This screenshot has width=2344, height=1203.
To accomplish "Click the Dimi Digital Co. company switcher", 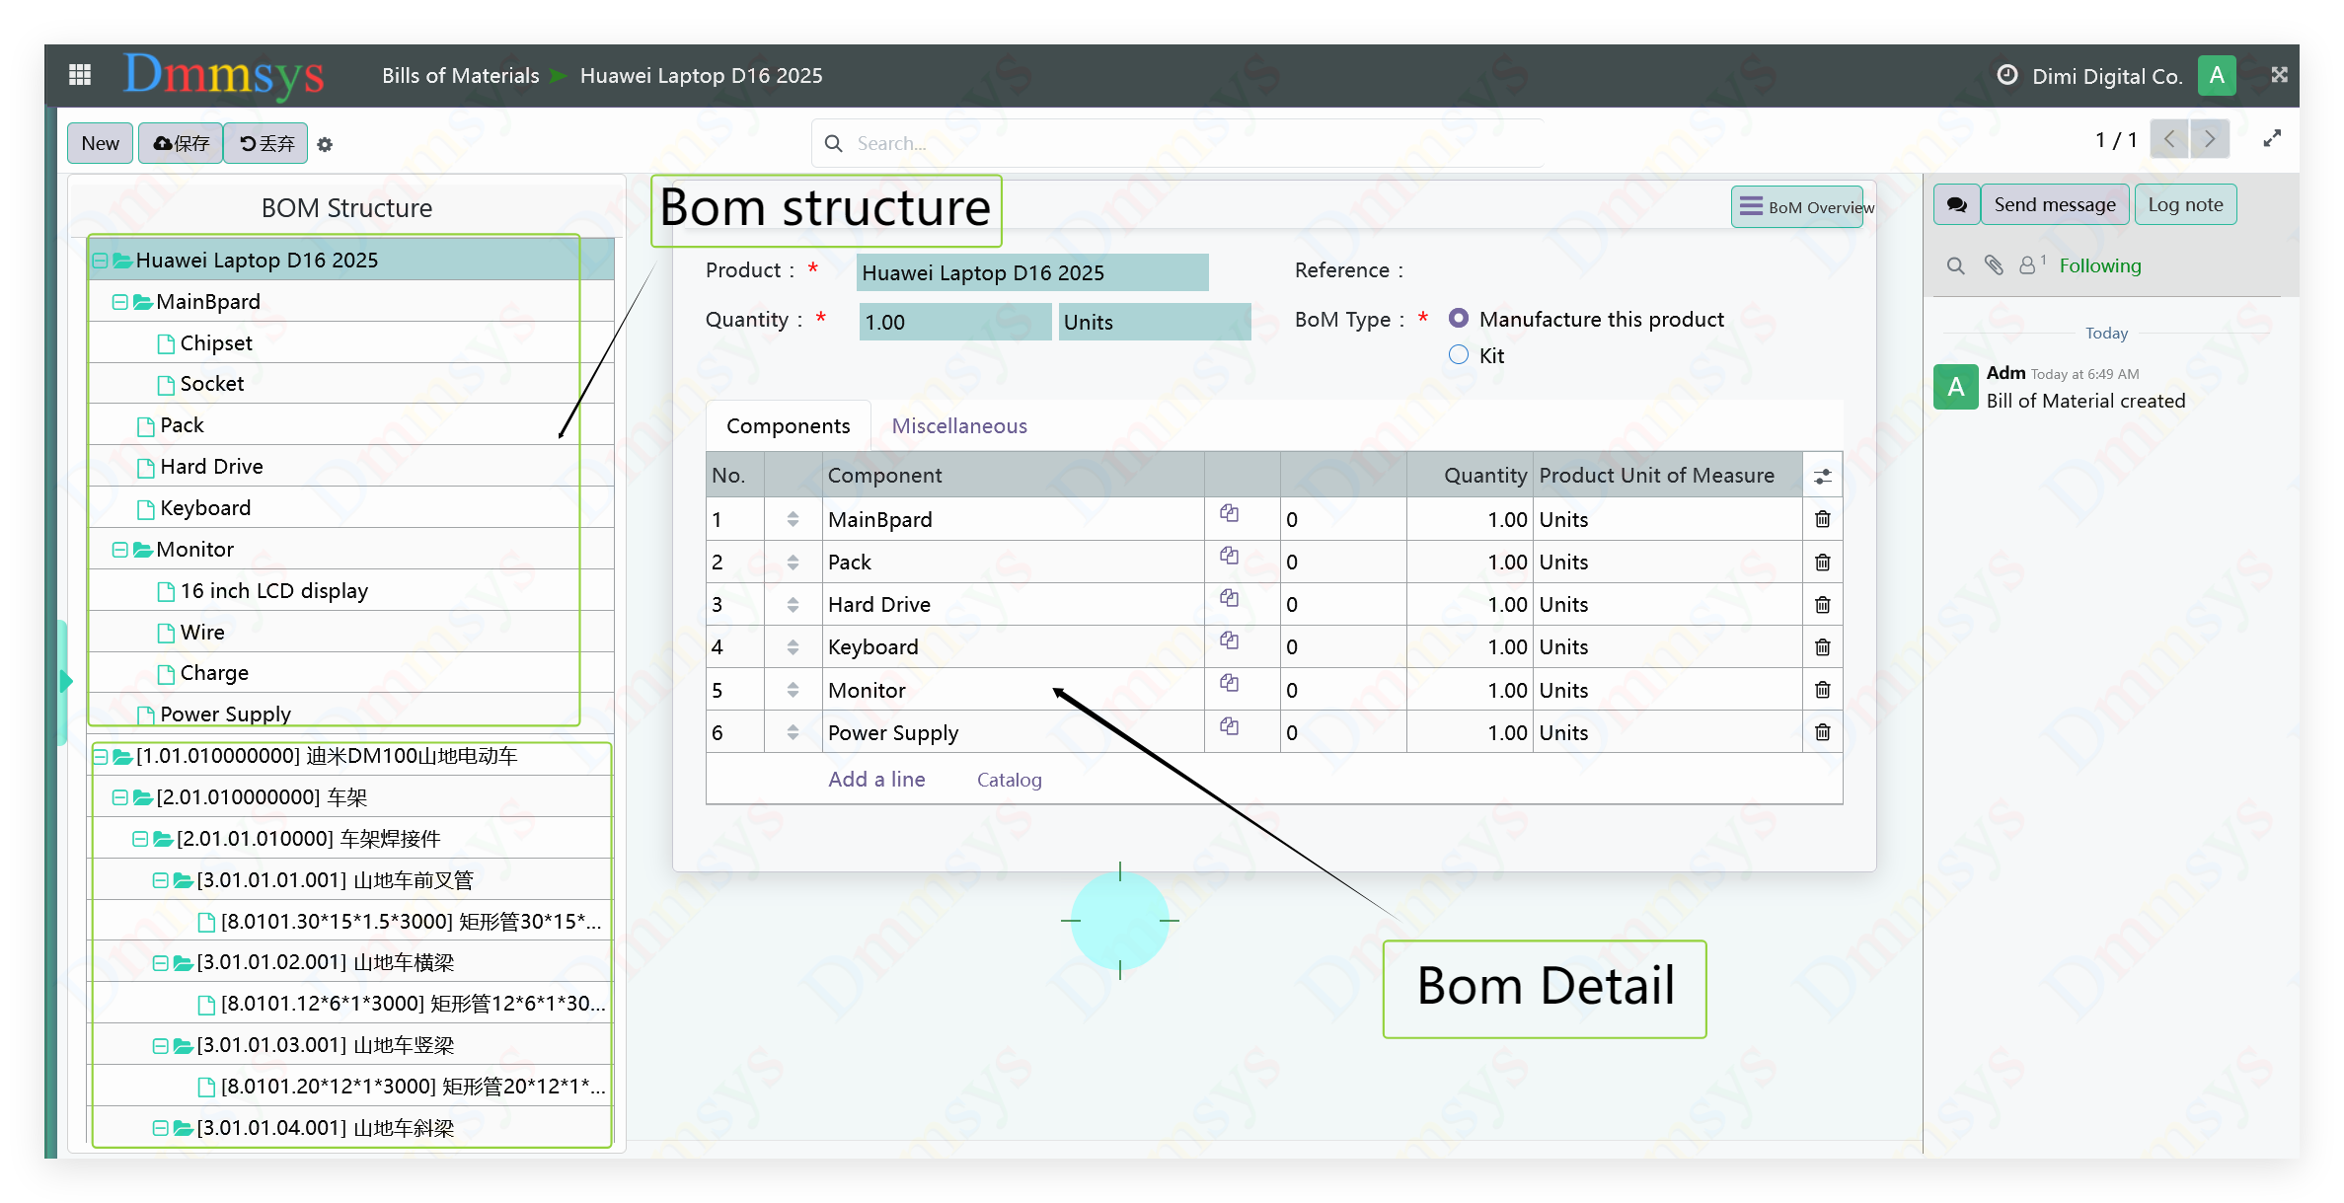I will click(x=2106, y=76).
